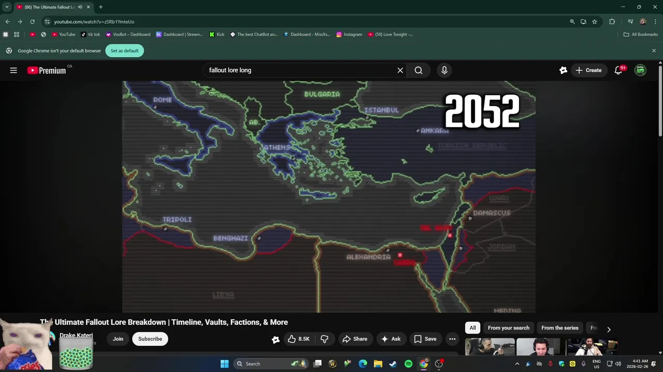Click the sparkle icon beside Create
This screenshot has height=372, width=663.
(x=564, y=70)
